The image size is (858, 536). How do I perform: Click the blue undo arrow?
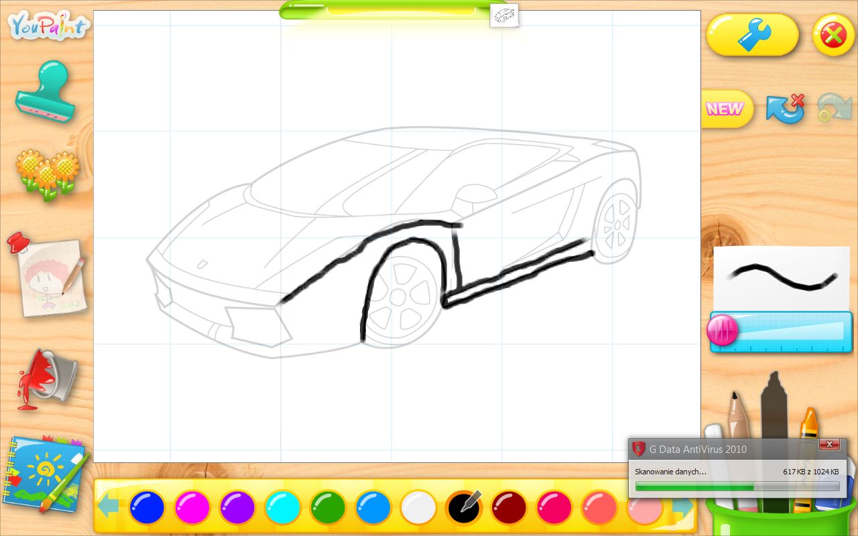785,109
